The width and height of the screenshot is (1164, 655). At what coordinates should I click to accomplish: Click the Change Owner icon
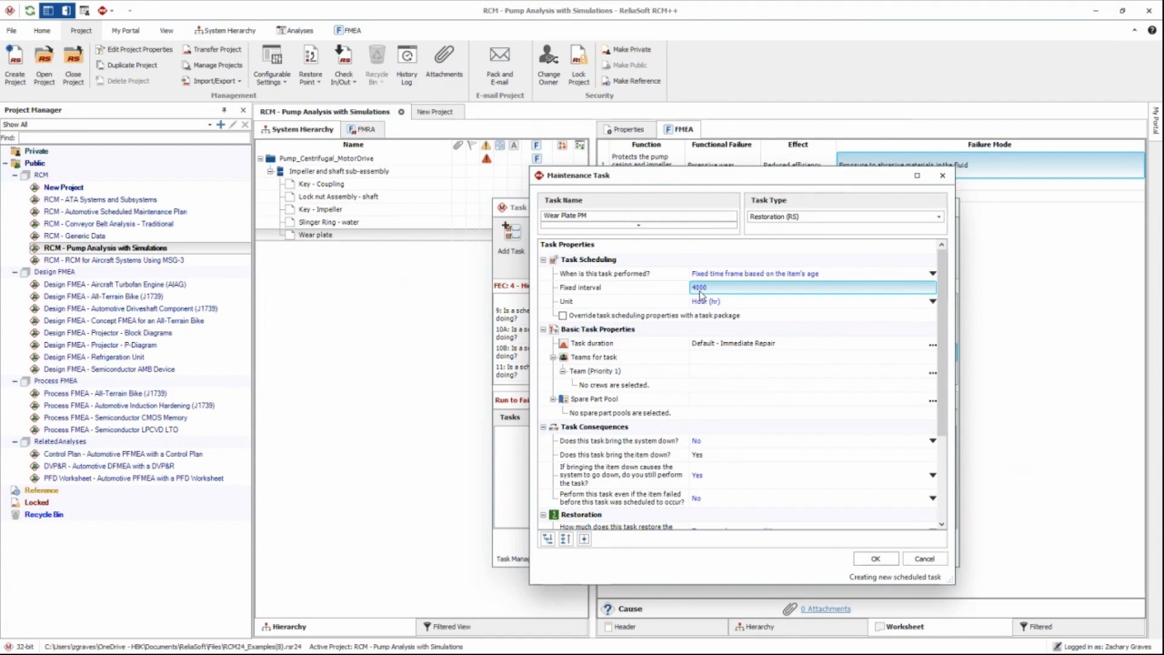[548, 65]
